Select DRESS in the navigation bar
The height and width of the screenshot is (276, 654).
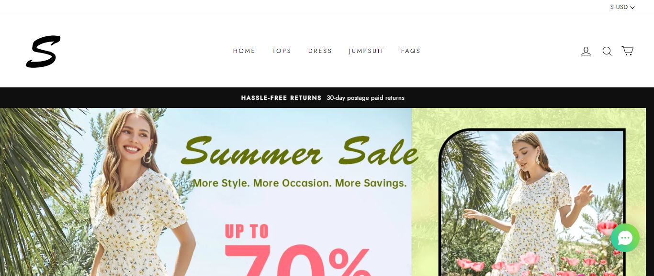tap(320, 51)
